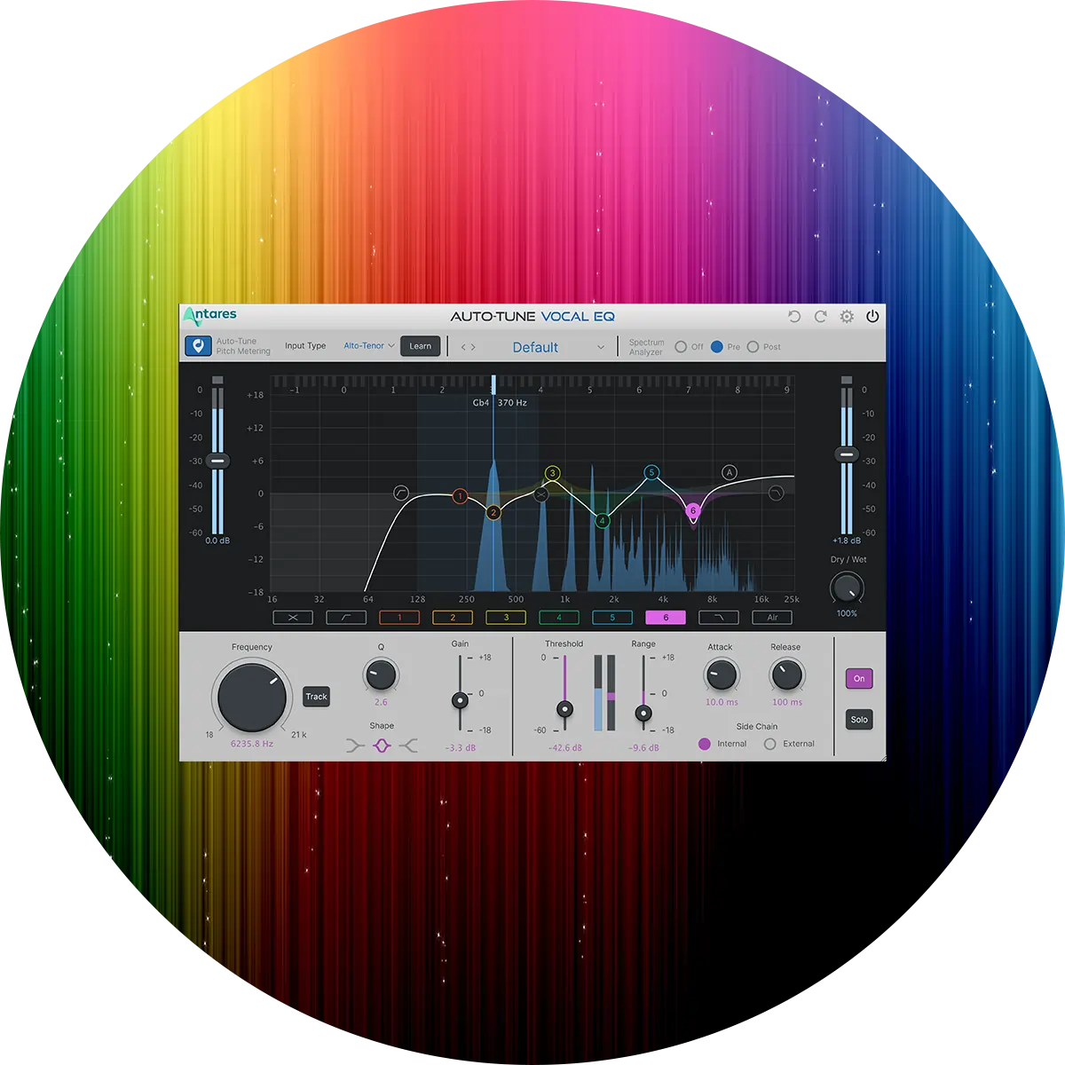Select the low-pass band tab below the graph

coord(719,618)
